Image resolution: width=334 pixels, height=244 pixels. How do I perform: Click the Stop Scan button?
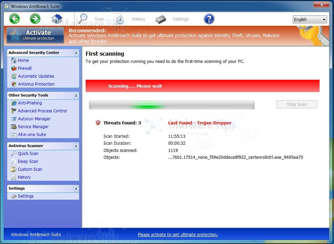297,104
